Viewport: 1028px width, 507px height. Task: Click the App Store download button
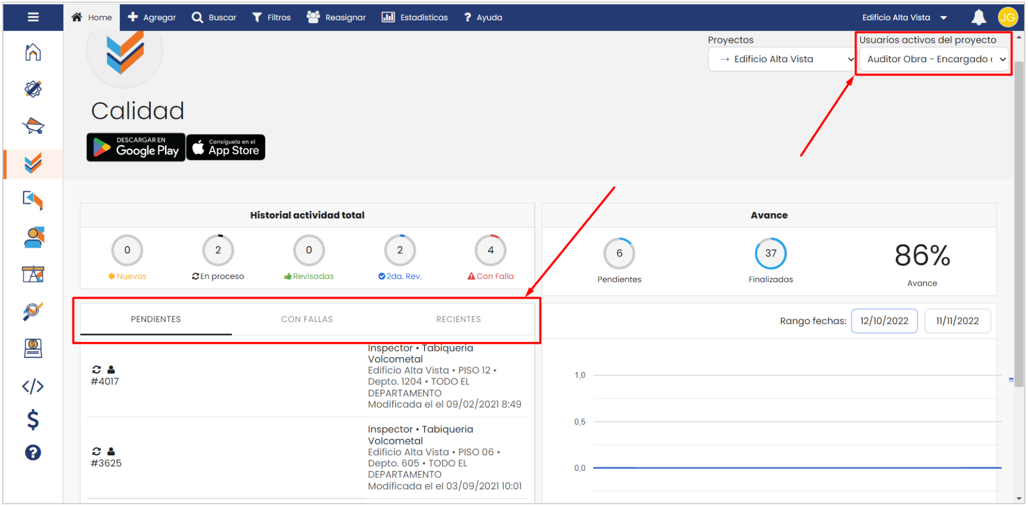tap(226, 147)
